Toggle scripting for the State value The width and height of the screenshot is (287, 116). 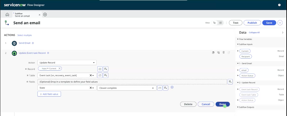[x=160, y=88]
